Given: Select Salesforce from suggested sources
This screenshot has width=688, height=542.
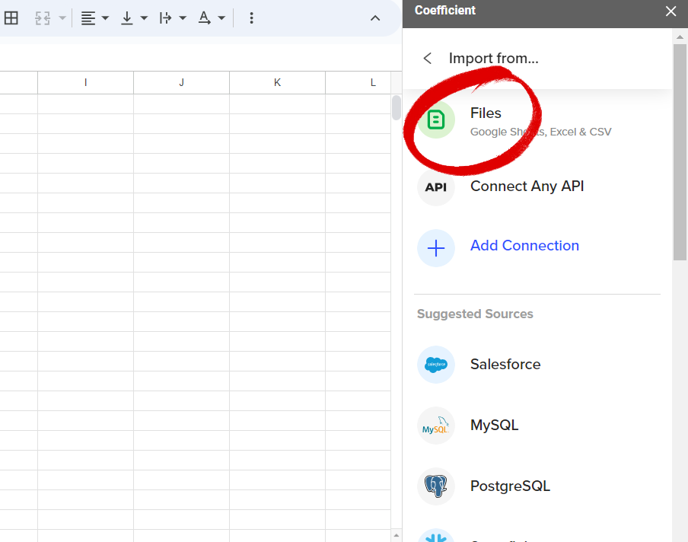Looking at the screenshot, I should (x=505, y=365).
